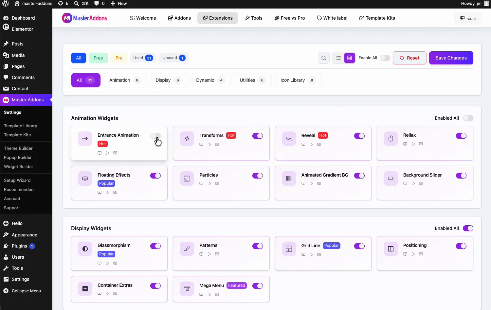Click the updates icon showing 5

point(63,4)
